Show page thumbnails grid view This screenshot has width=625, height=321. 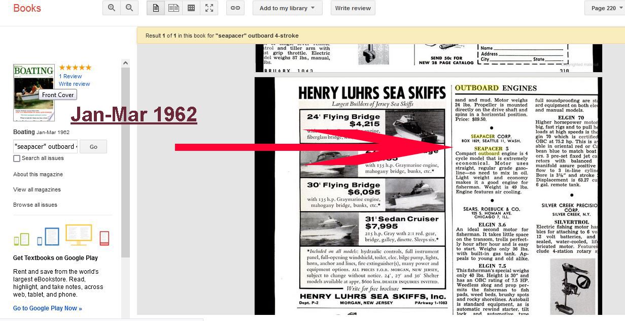coord(191,8)
